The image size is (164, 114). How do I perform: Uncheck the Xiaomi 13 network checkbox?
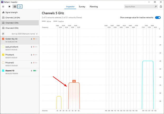click(x=3, y=71)
